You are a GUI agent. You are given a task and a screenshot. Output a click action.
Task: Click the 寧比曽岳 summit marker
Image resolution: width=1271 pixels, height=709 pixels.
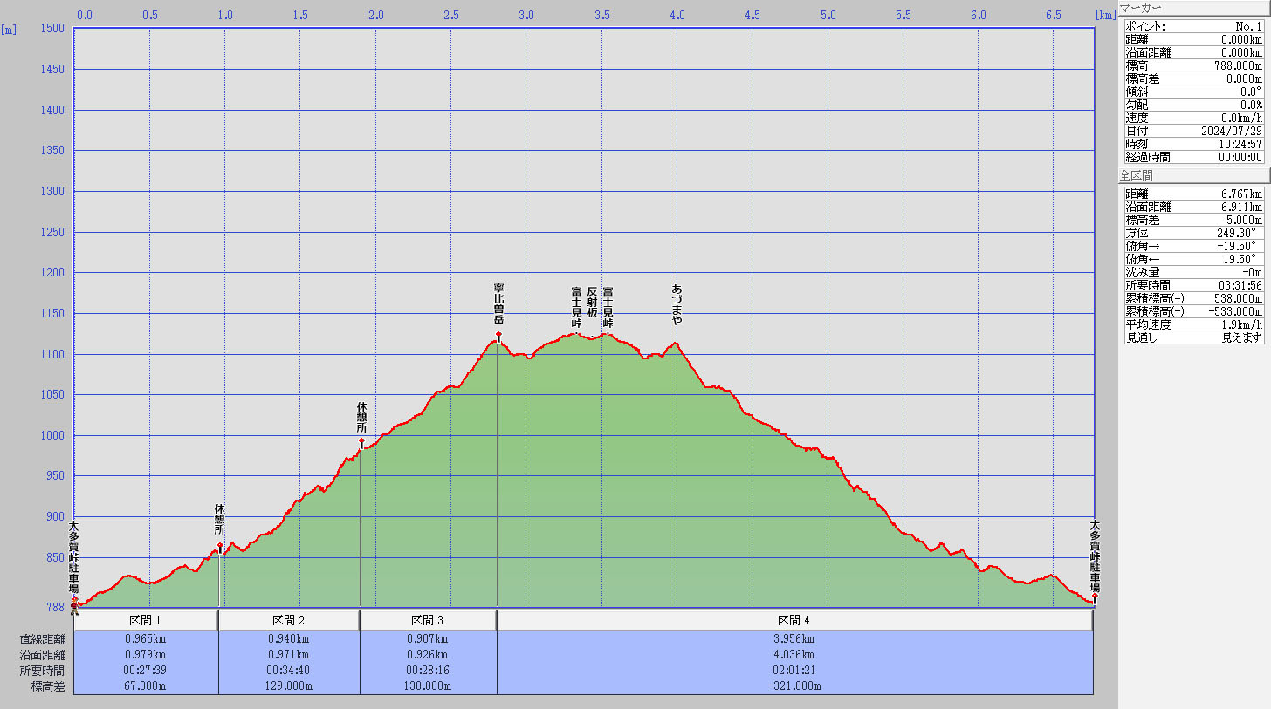tap(498, 335)
